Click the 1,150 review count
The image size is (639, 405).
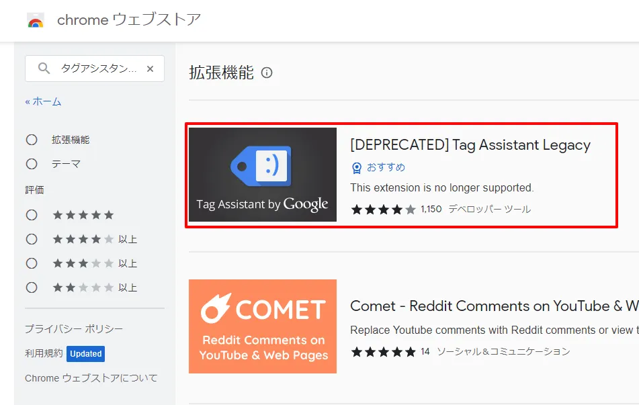point(431,210)
